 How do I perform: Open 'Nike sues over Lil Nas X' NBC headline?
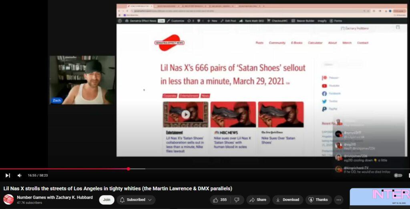coord(232,142)
